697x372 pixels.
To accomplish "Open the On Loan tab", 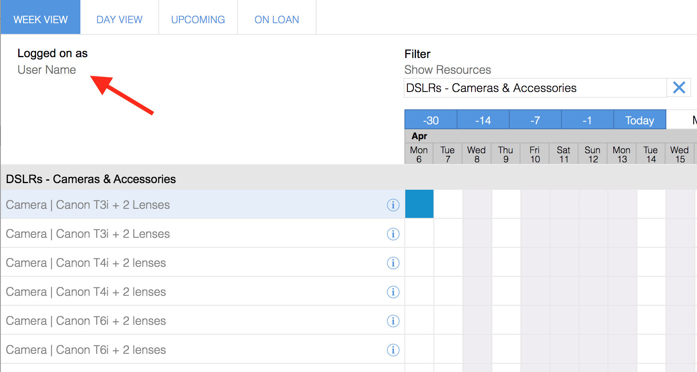I will click(277, 17).
